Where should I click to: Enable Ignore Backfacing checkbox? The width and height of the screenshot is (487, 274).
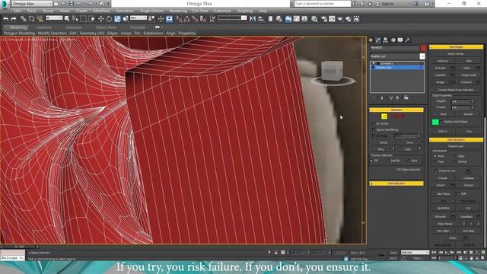point(374,130)
